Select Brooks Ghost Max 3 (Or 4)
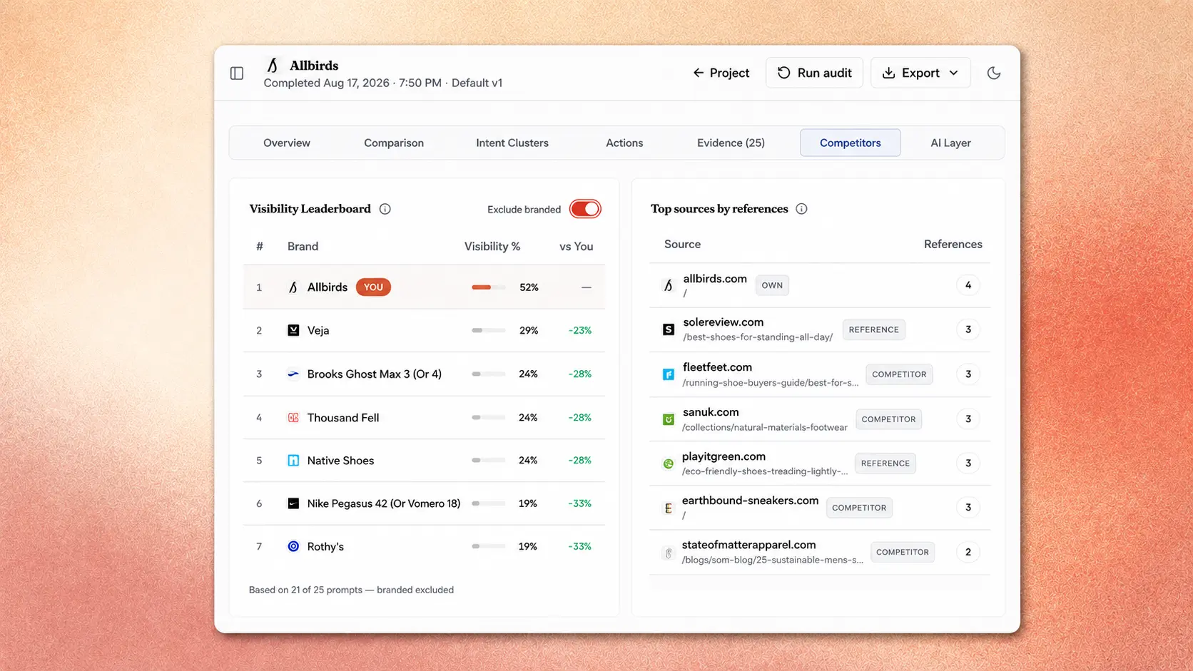 [x=375, y=374]
